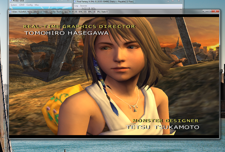Click the GSdx title bar status text
Screen dimensions: 225x152
pyautogui.click(x=60, y=12)
